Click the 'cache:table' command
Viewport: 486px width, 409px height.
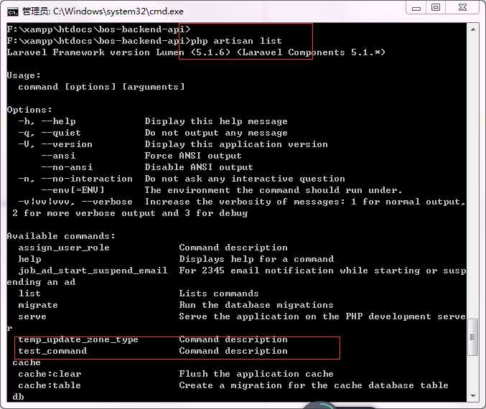tap(50, 385)
